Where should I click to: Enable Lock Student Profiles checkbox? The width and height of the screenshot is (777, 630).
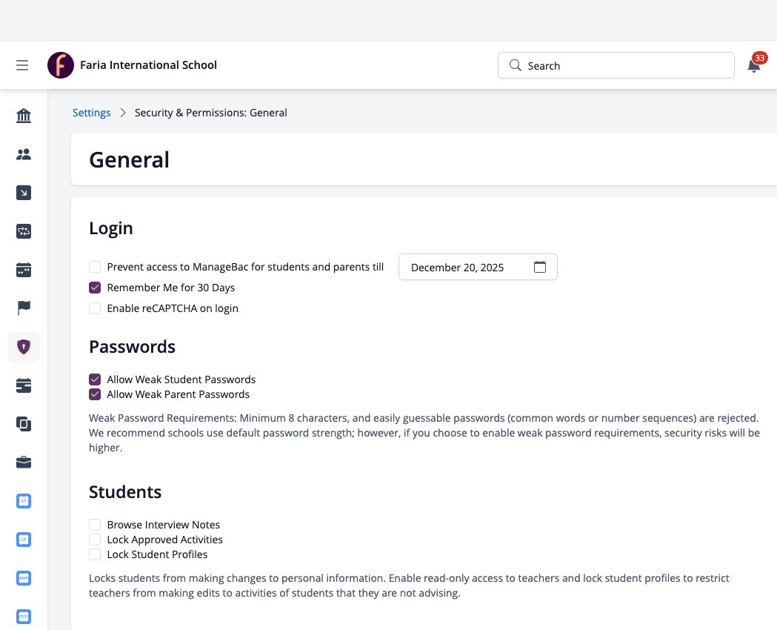pos(95,554)
